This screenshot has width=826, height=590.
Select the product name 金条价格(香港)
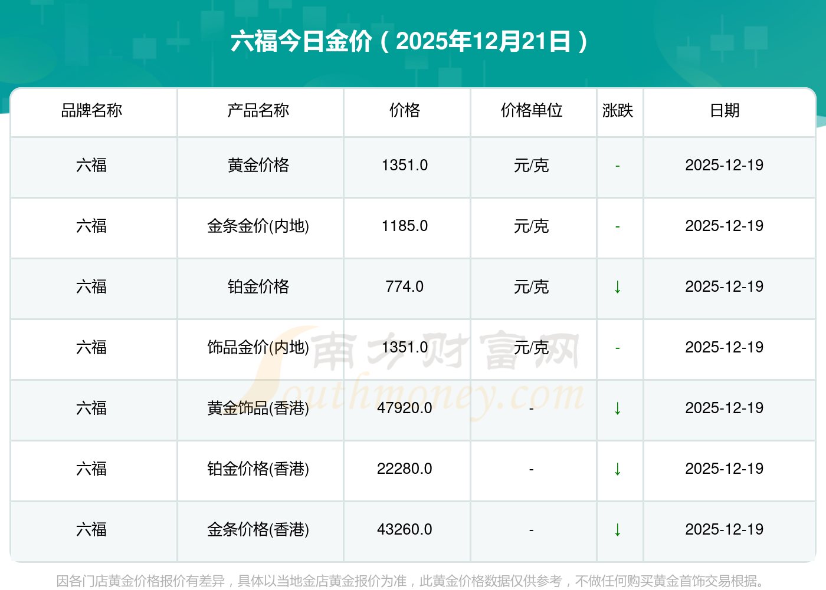258,530
